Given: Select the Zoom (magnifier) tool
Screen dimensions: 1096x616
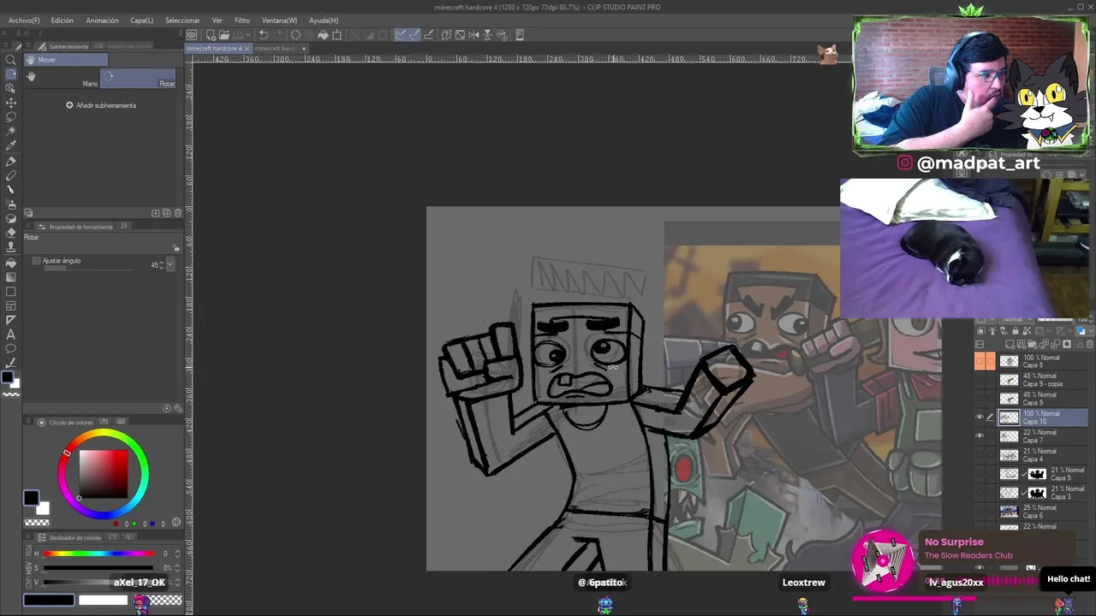Looking at the screenshot, I should click(11, 60).
